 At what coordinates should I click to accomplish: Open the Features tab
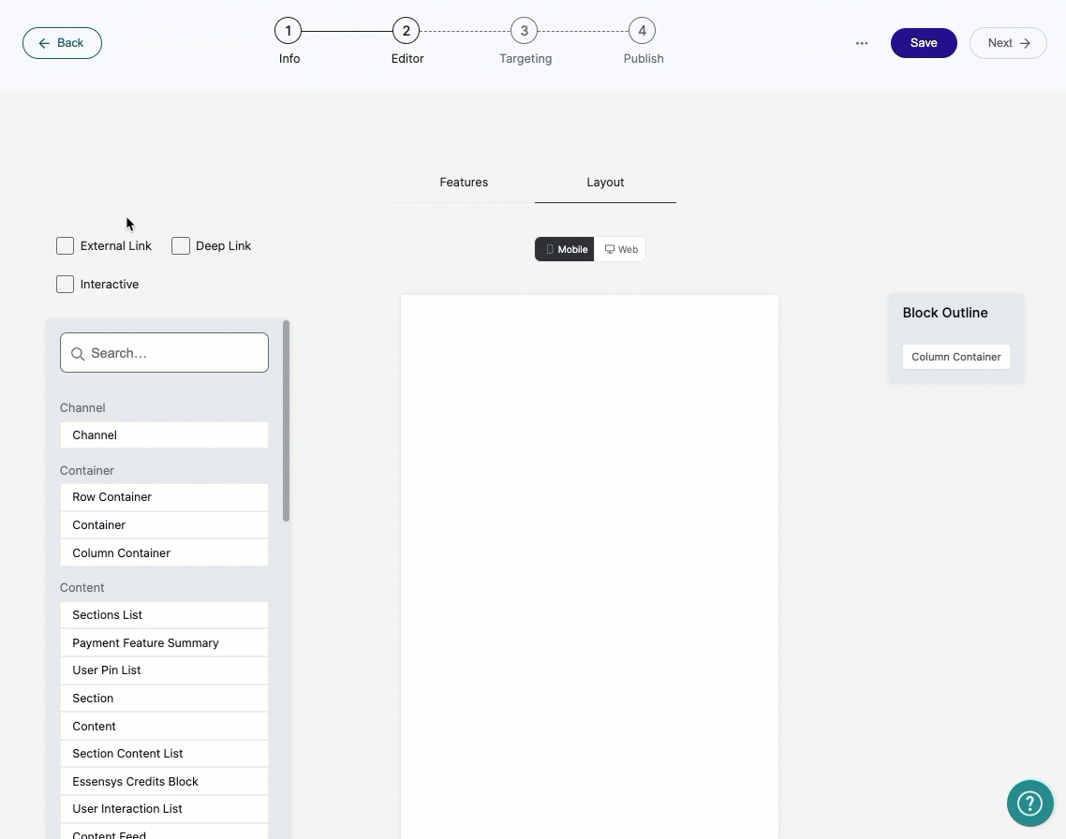(x=464, y=182)
